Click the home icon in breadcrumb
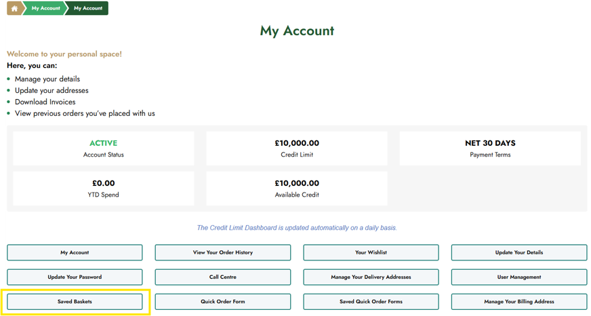The width and height of the screenshot is (591, 316). click(14, 8)
